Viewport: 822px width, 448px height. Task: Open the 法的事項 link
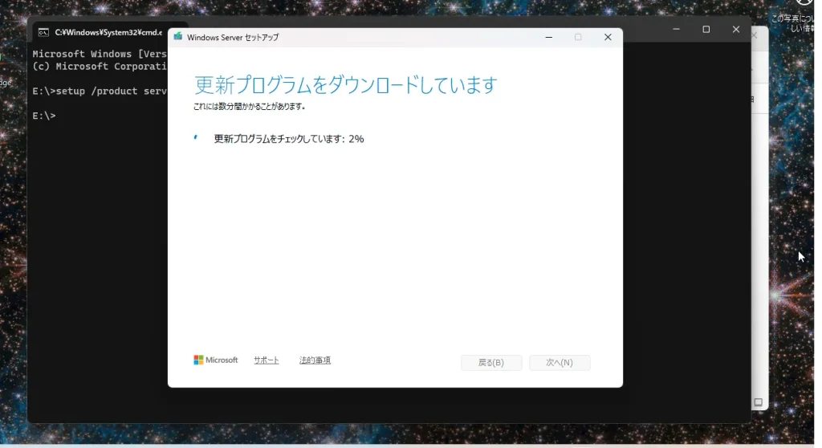point(315,360)
